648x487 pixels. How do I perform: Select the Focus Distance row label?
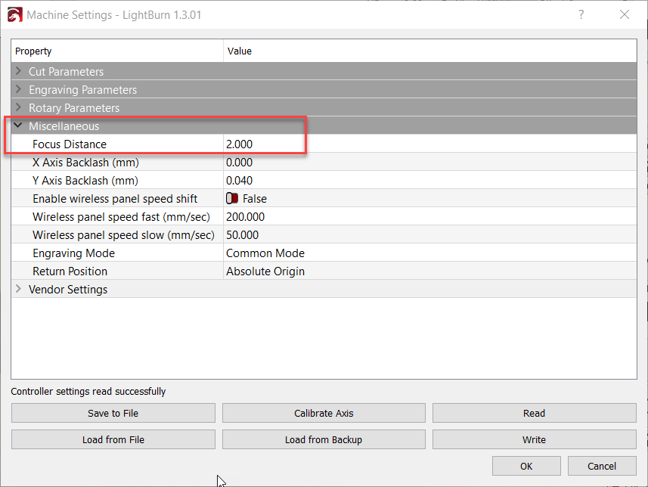tap(70, 144)
